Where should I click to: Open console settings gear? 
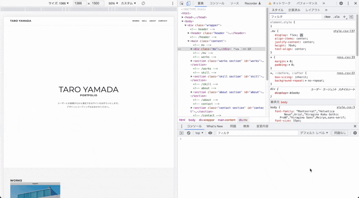355,133
